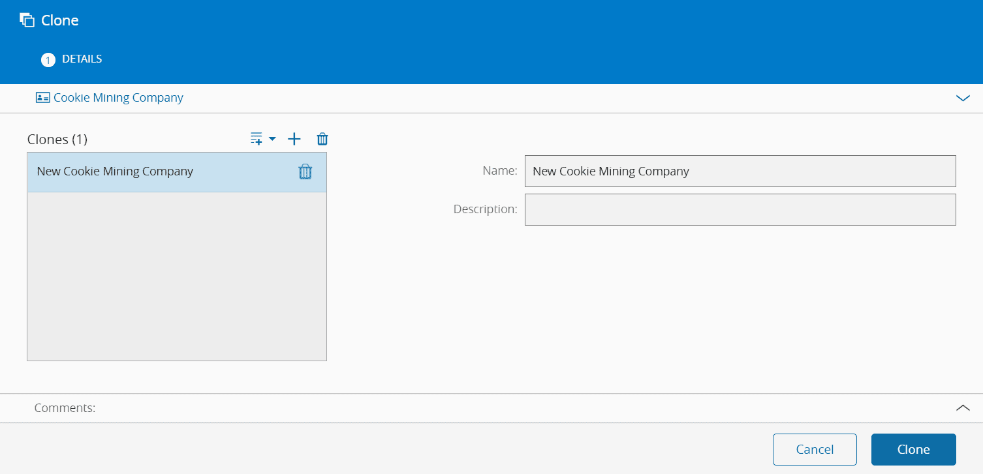Open the dropdown arrow next to add-multiple icon
The image size is (983, 474).
click(273, 139)
